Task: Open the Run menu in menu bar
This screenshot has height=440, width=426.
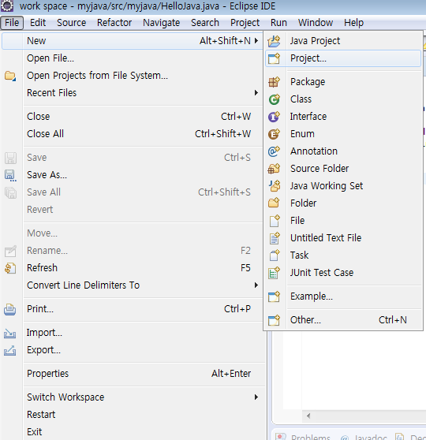Action: pos(278,22)
